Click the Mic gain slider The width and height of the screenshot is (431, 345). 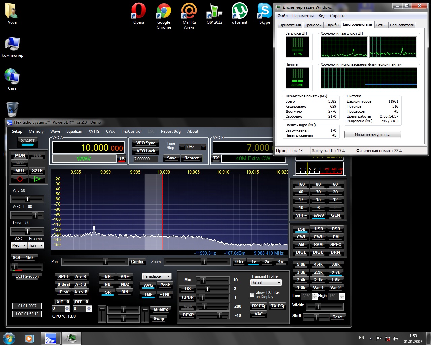tap(213, 280)
